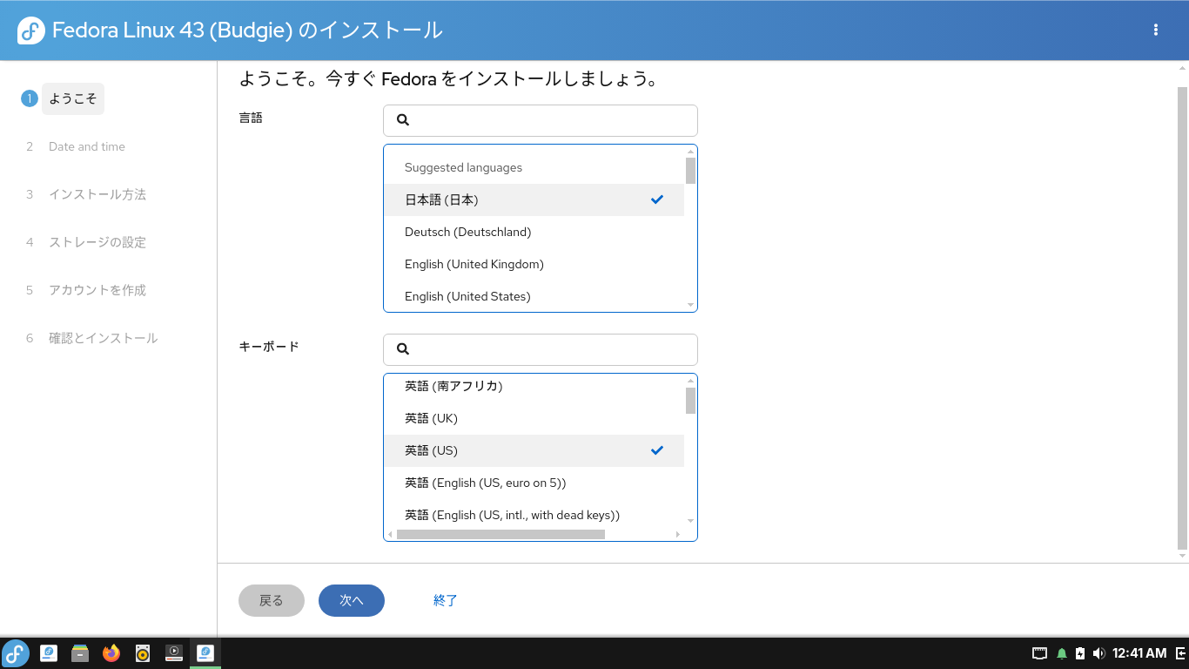Click the language list scrollbar thumb

(690, 171)
